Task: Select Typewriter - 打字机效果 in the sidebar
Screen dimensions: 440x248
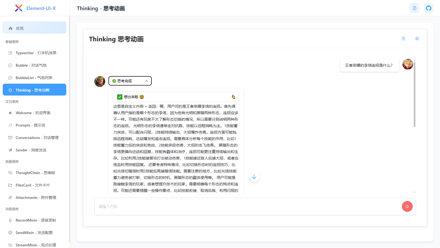Action: point(34,53)
